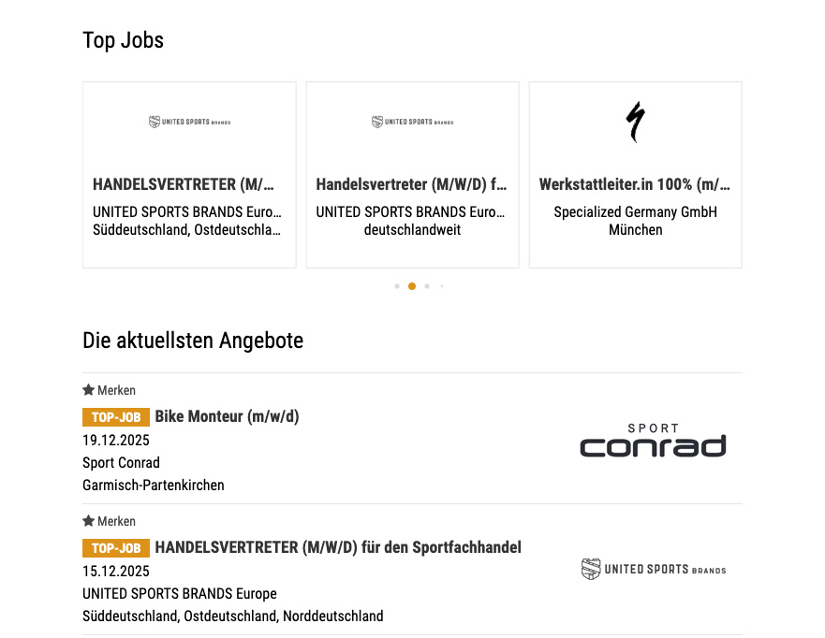This screenshot has width=825, height=638.
Task: Jump to the last small carousel dot
Action: (x=442, y=286)
